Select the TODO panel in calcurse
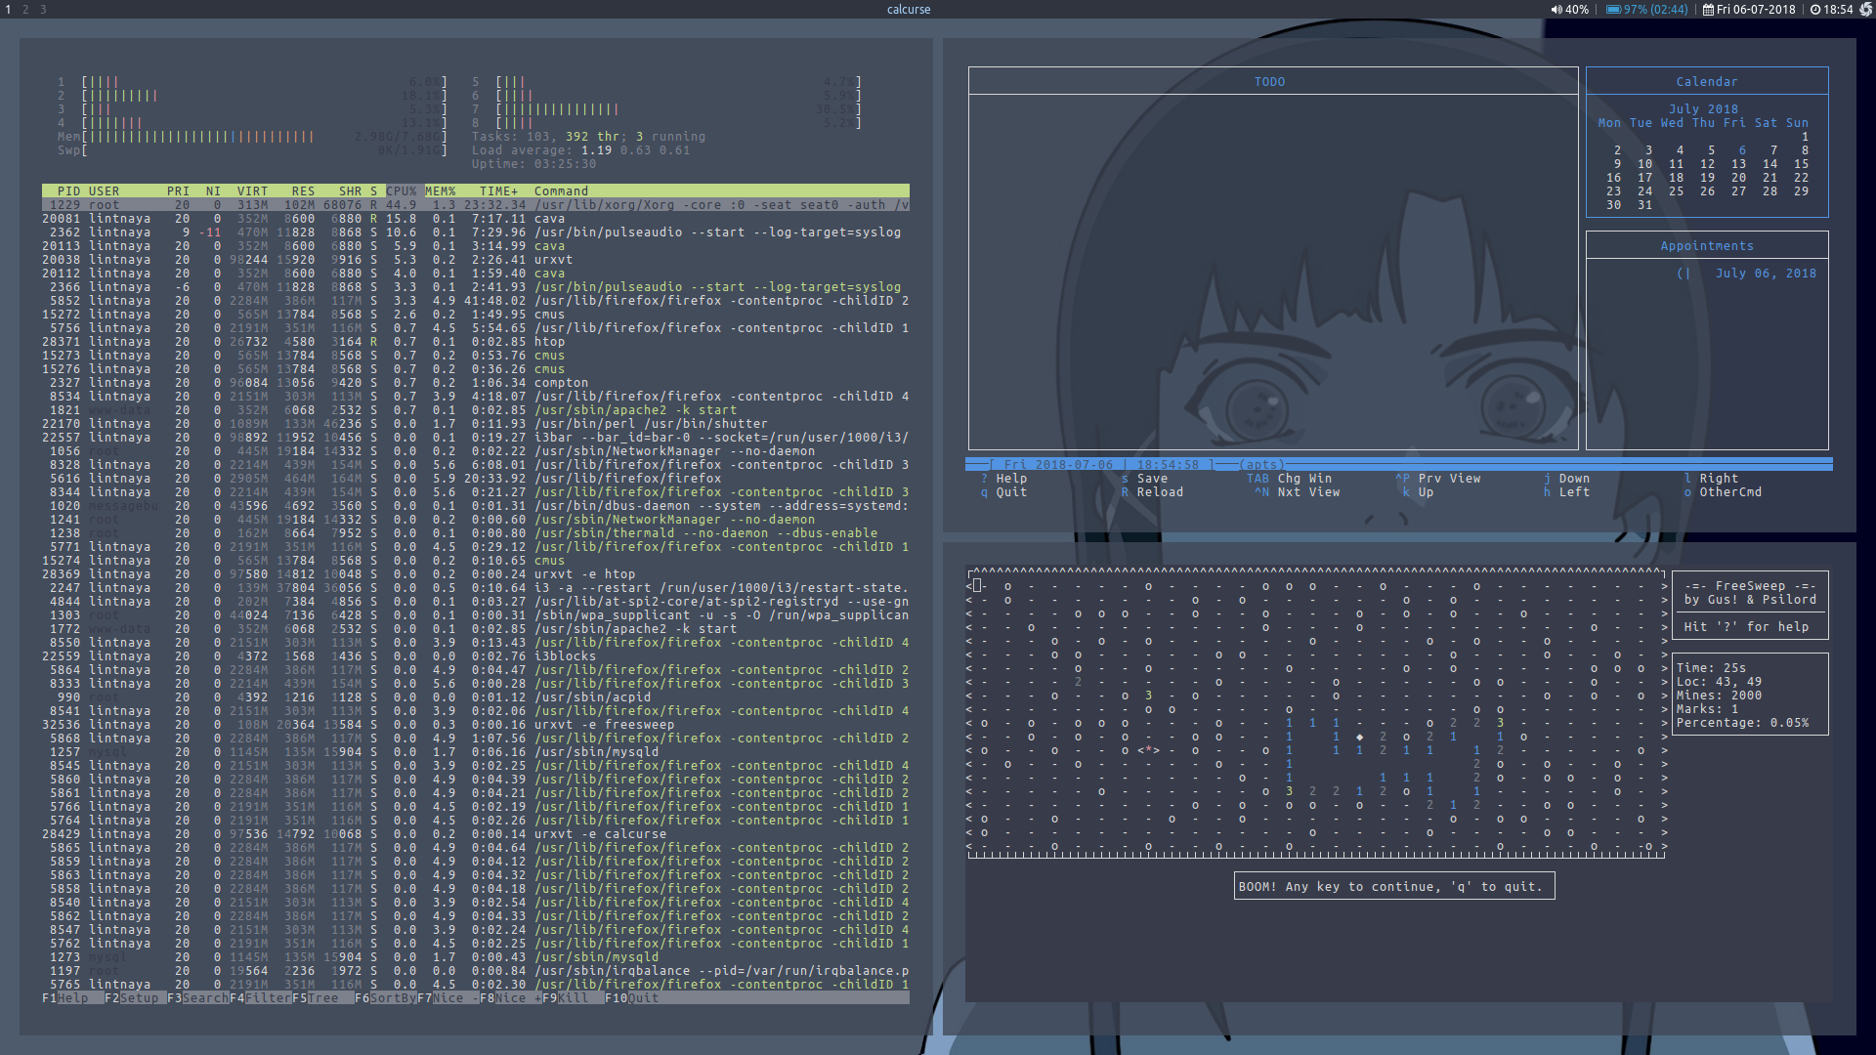 (x=1270, y=81)
